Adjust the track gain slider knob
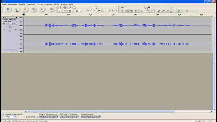The width and height of the screenshot is (217, 122). (x=10, y=27)
